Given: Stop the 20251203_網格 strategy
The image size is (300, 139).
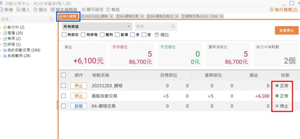Looking at the screenshot, I should (x=79, y=86).
